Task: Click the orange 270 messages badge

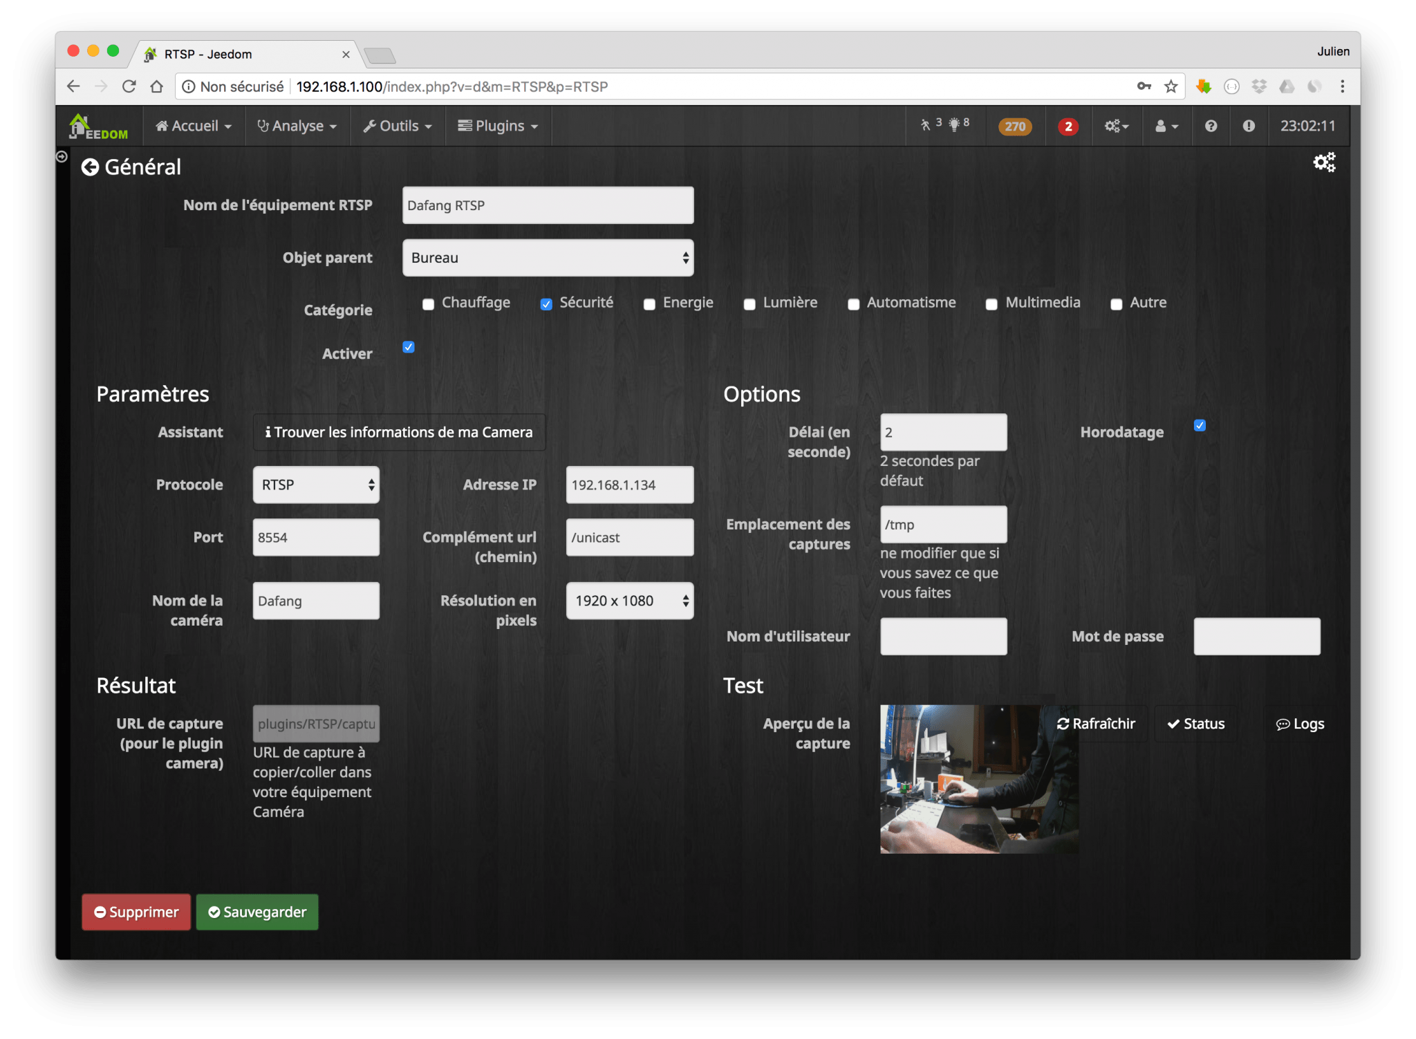Action: 1014,127
